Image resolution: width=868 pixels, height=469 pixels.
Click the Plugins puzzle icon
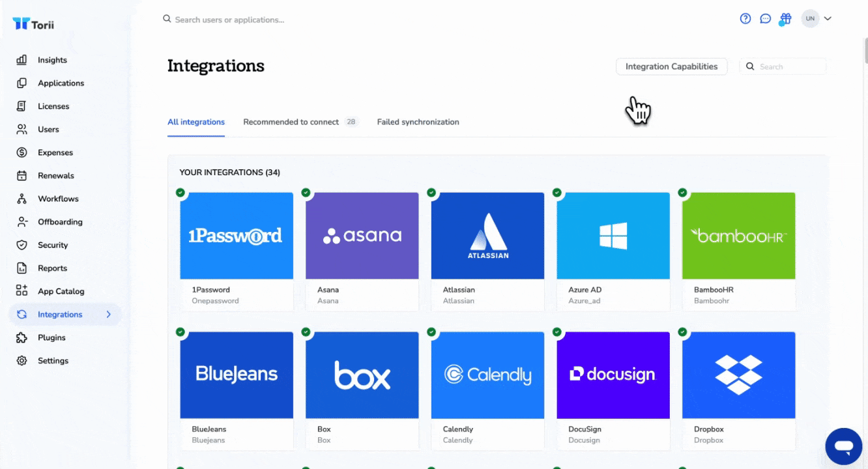coord(22,337)
